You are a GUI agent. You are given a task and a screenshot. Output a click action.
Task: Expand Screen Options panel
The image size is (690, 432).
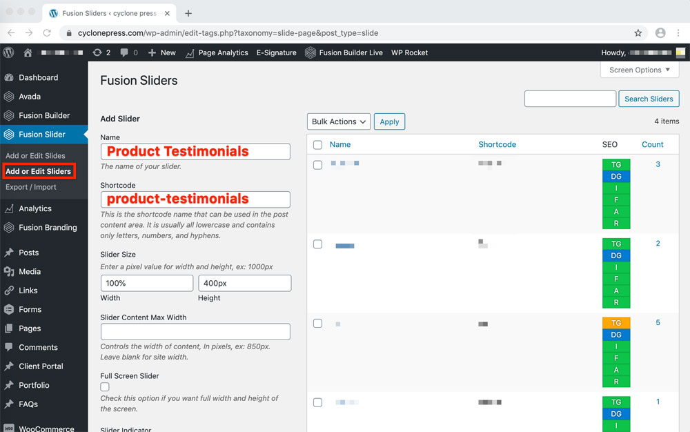pyautogui.click(x=640, y=70)
